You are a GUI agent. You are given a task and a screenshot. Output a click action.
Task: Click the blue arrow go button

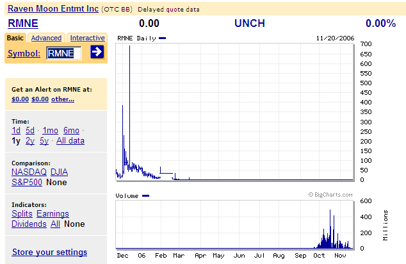[97, 52]
